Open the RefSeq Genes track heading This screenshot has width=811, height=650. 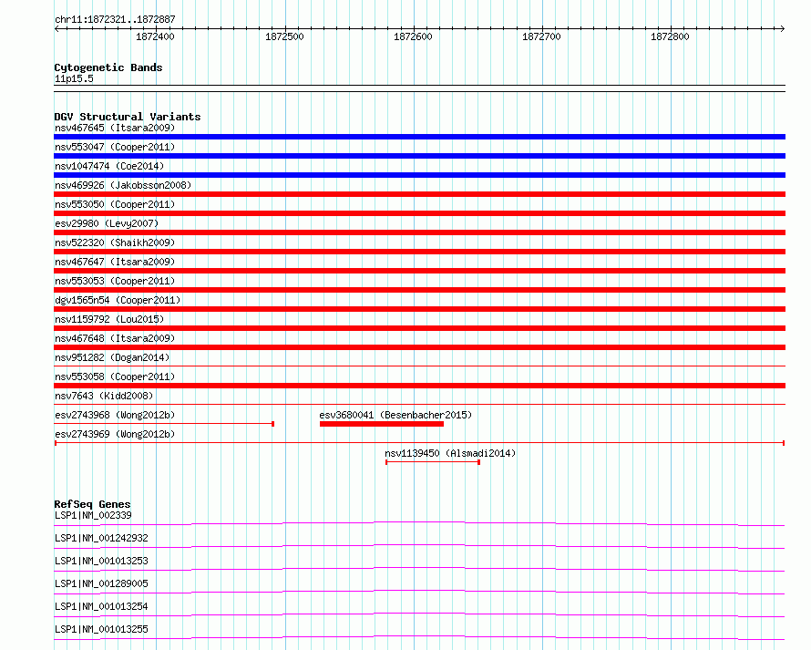click(x=92, y=504)
